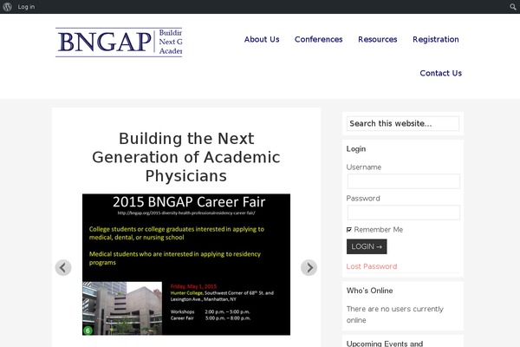Click the career fair URL in slide
The width and height of the screenshot is (520, 347).
click(186, 213)
